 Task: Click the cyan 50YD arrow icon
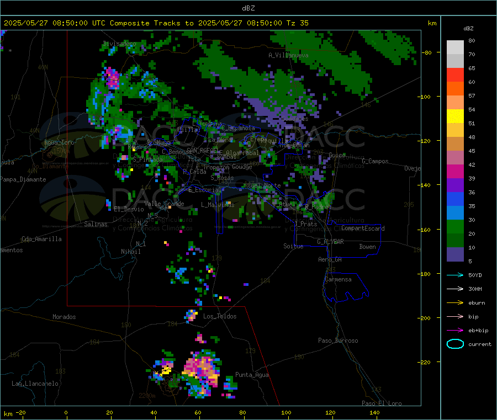click(455, 275)
